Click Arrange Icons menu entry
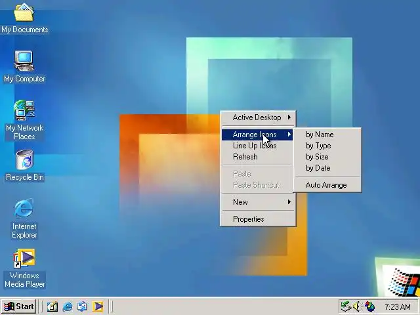The image size is (420, 315). [x=257, y=135]
